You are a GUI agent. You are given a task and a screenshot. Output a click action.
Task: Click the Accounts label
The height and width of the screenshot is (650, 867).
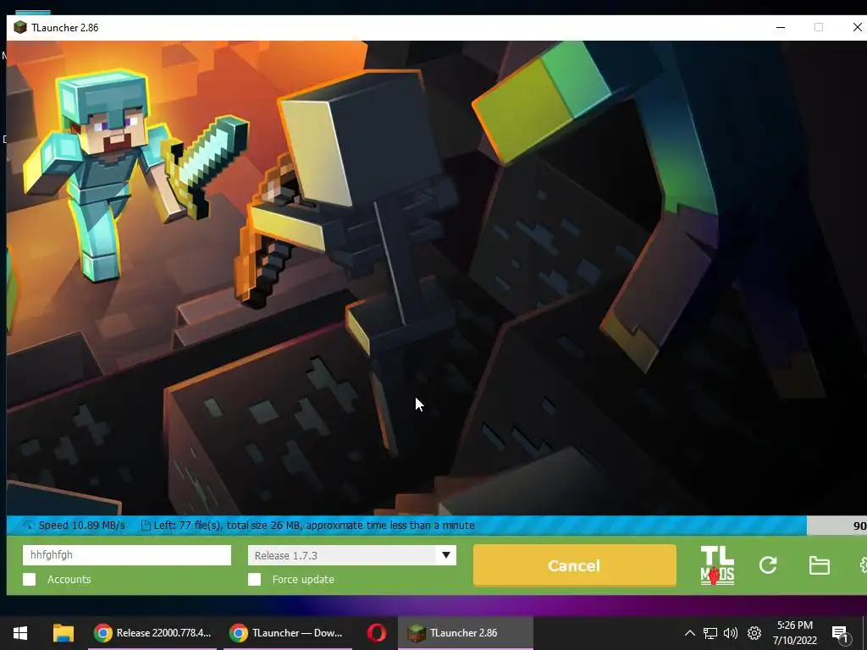click(69, 579)
